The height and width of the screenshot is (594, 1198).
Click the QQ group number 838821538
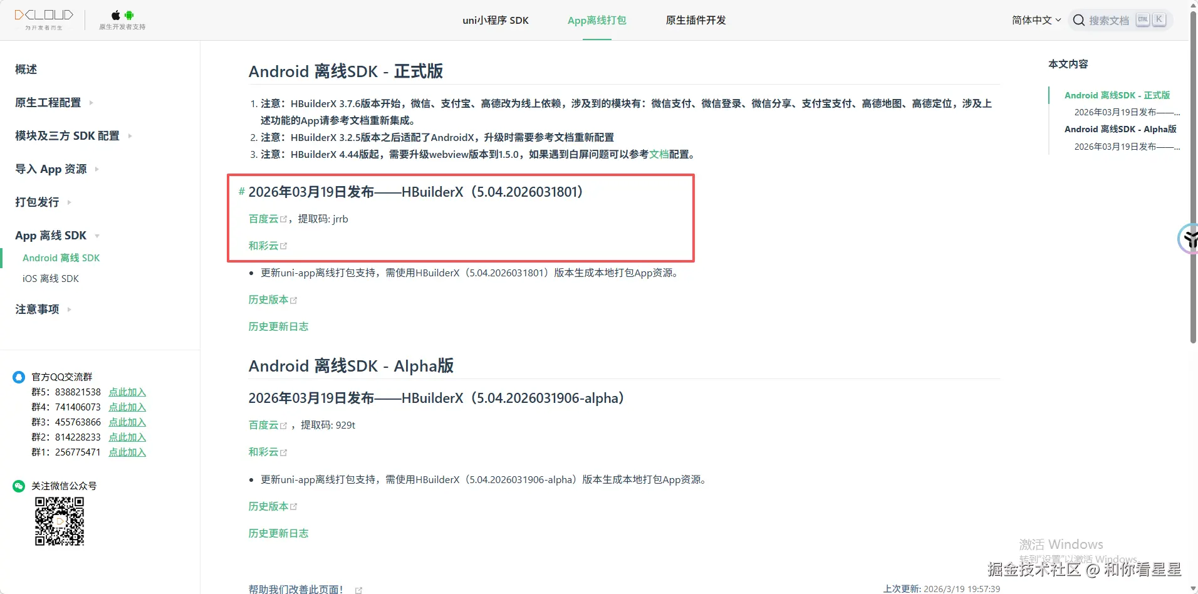coord(78,392)
